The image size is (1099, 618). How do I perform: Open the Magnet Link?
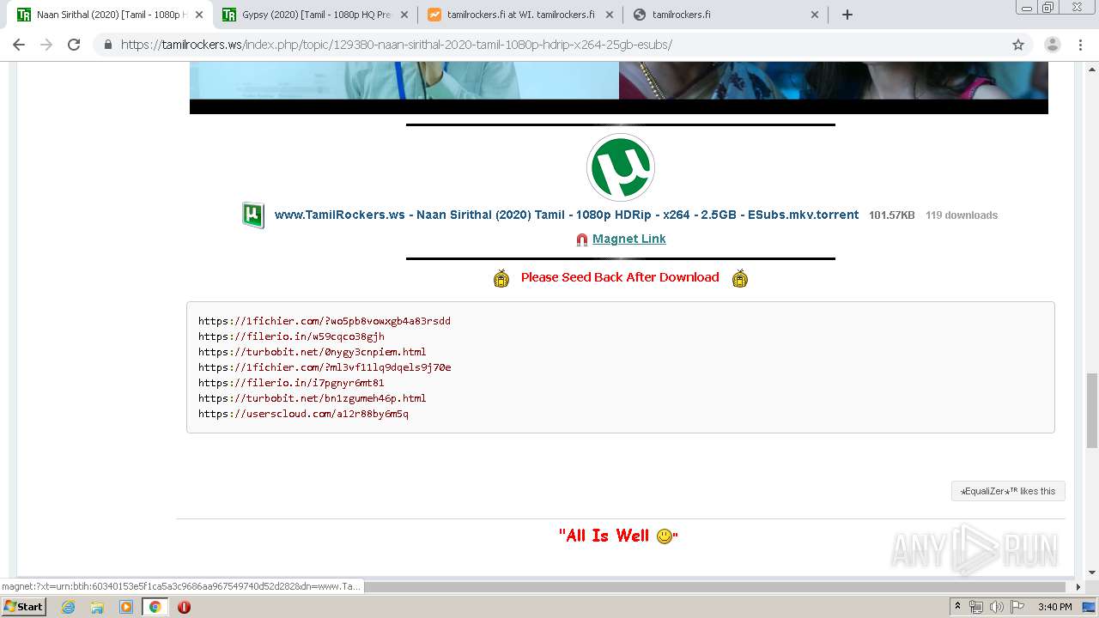click(629, 239)
